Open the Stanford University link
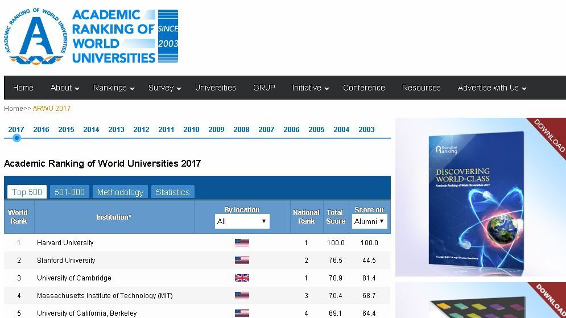The height and width of the screenshot is (318, 566). click(x=66, y=260)
